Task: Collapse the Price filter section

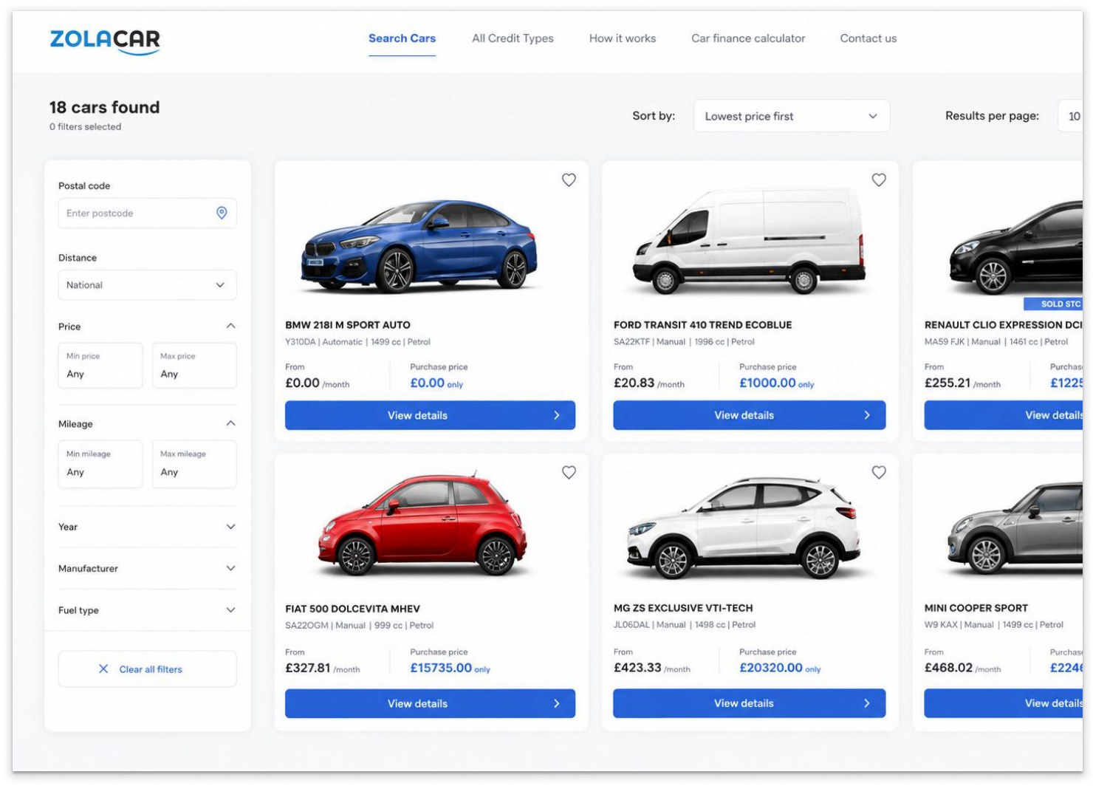Action: (x=230, y=326)
